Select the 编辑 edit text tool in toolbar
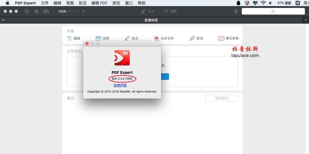The height and width of the screenshot is (154, 309). [x=170, y=12]
